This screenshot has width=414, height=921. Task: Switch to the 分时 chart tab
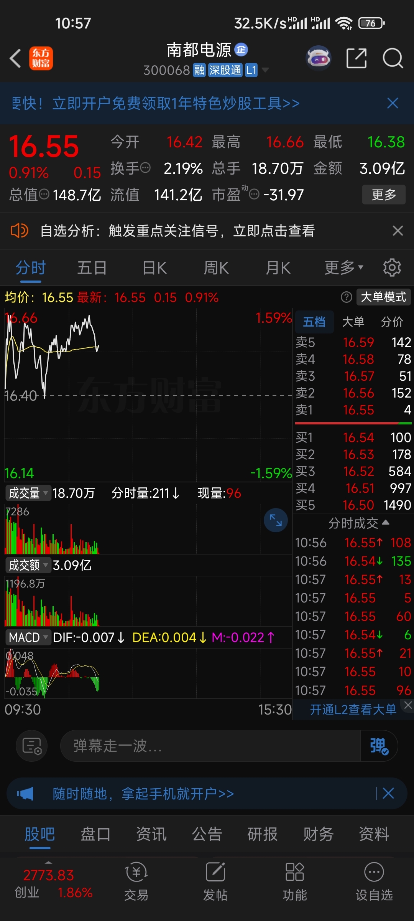(31, 267)
